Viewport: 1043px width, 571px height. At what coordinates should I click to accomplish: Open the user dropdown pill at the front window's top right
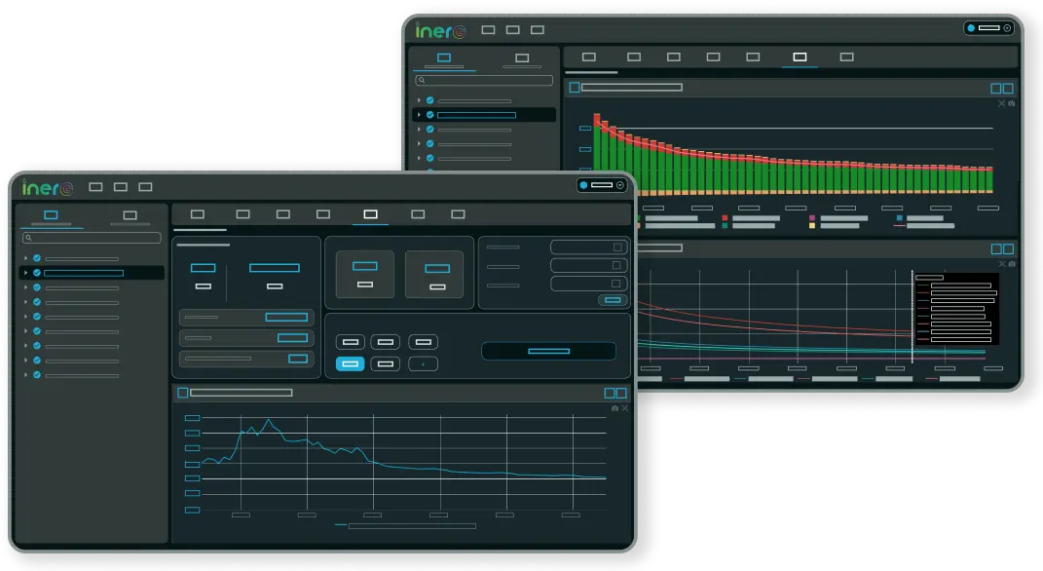click(601, 184)
